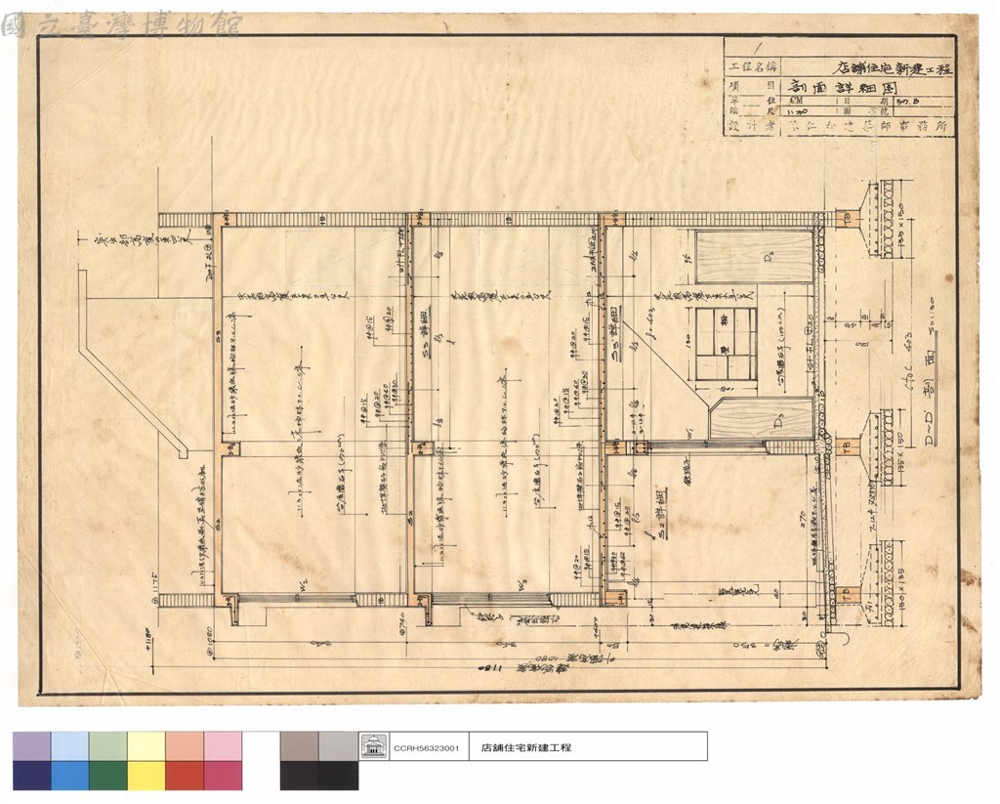1000x804 pixels.
Task: Pick the dark navy color swatch
Action: (32, 776)
